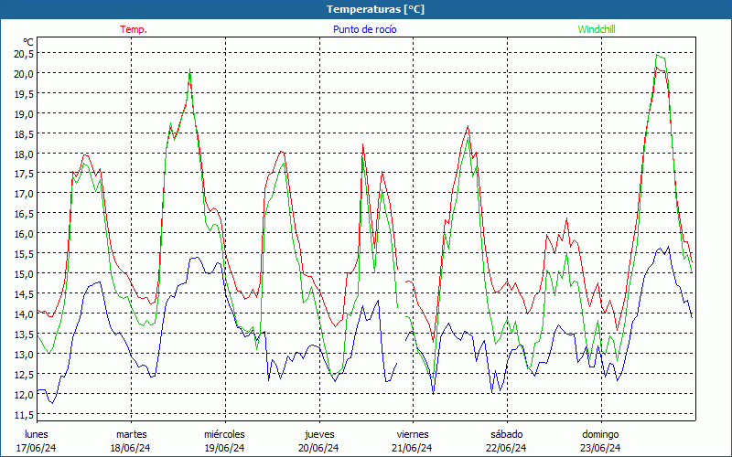Image resolution: width=732 pixels, height=457 pixels.
Task: Click the 23/06/24 date label
Action: click(x=600, y=448)
